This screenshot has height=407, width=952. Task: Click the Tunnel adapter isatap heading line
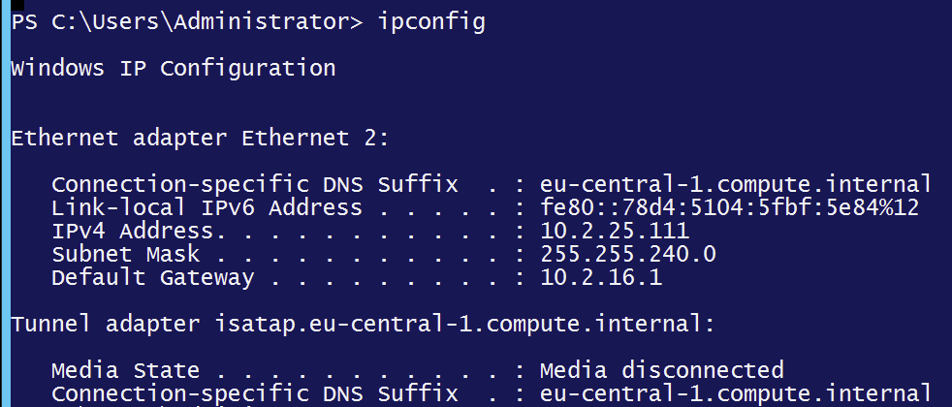pyautogui.click(x=363, y=325)
